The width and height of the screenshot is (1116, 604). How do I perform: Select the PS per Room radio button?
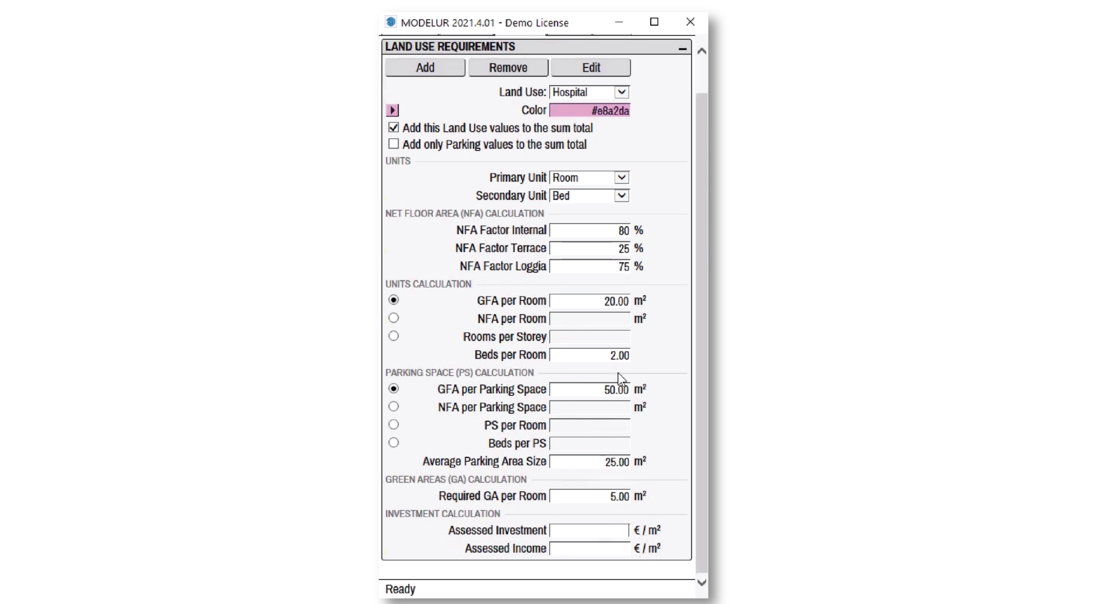393,425
